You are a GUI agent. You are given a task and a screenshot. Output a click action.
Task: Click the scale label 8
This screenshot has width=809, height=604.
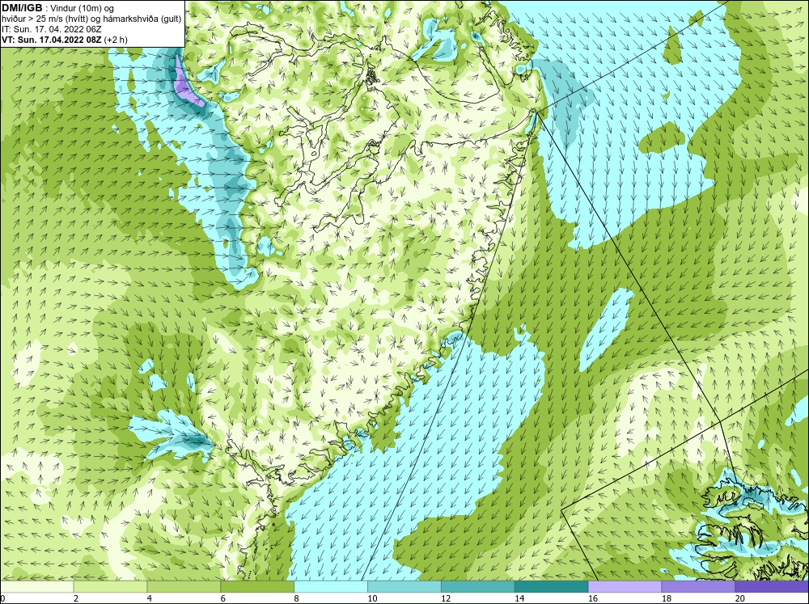(297, 598)
